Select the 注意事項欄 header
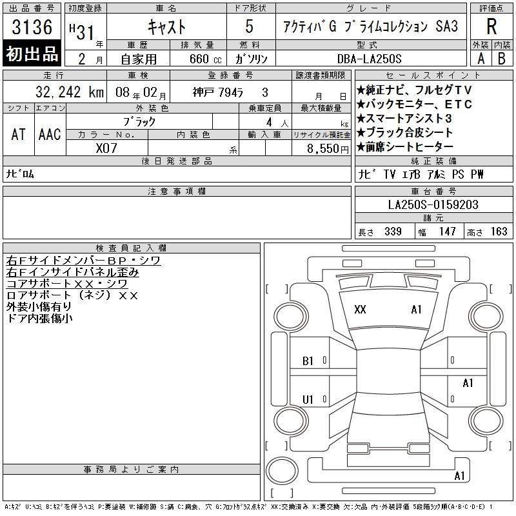The height and width of the screenshot is (516, 516). pos(177,191)
